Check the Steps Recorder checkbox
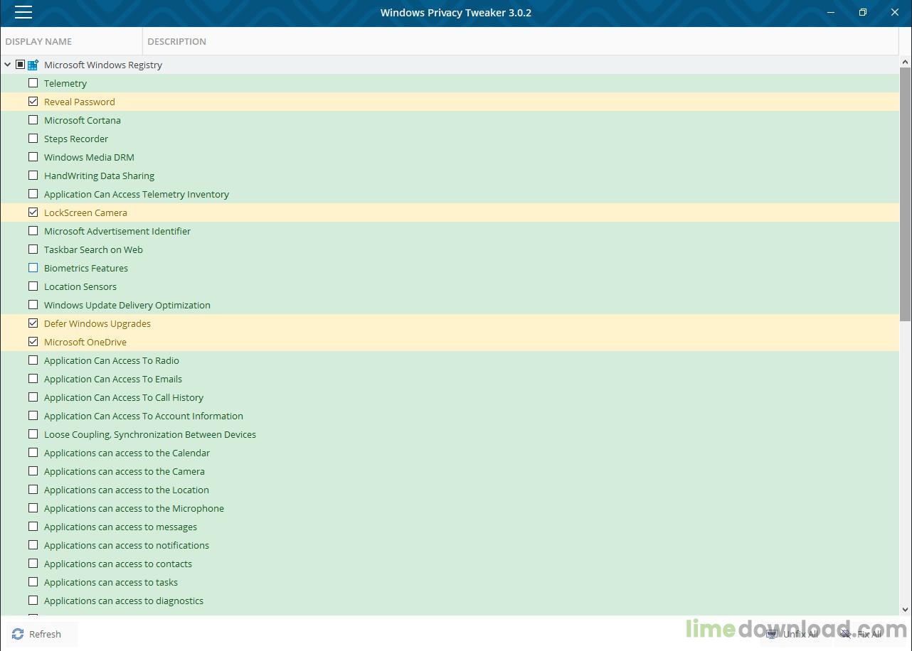 point(33,139)
